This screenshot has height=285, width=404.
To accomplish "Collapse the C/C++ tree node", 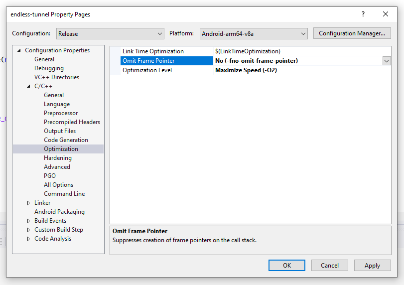I will click(x=29, y=86).
